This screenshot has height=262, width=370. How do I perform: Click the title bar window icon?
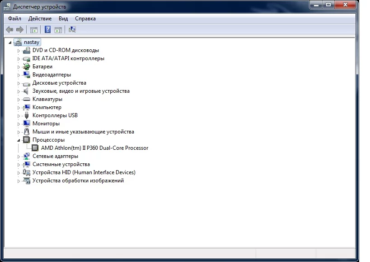[x=7, y=7]
